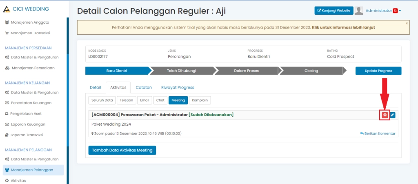Open Manajemen Transaksi in sidebar

click(30, 33)
